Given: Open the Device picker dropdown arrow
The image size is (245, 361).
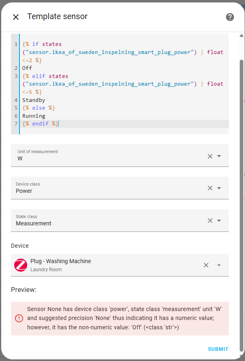Looking at the screenshot, I should tap(219, 265).
